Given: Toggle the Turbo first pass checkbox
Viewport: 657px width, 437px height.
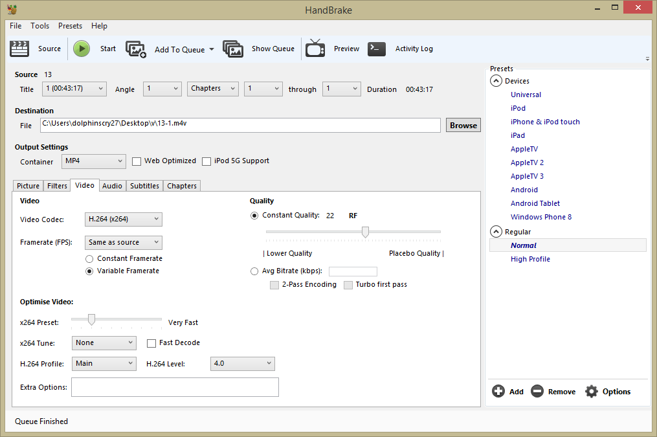Looking at the screenshot, I should (x=348, y=286).
